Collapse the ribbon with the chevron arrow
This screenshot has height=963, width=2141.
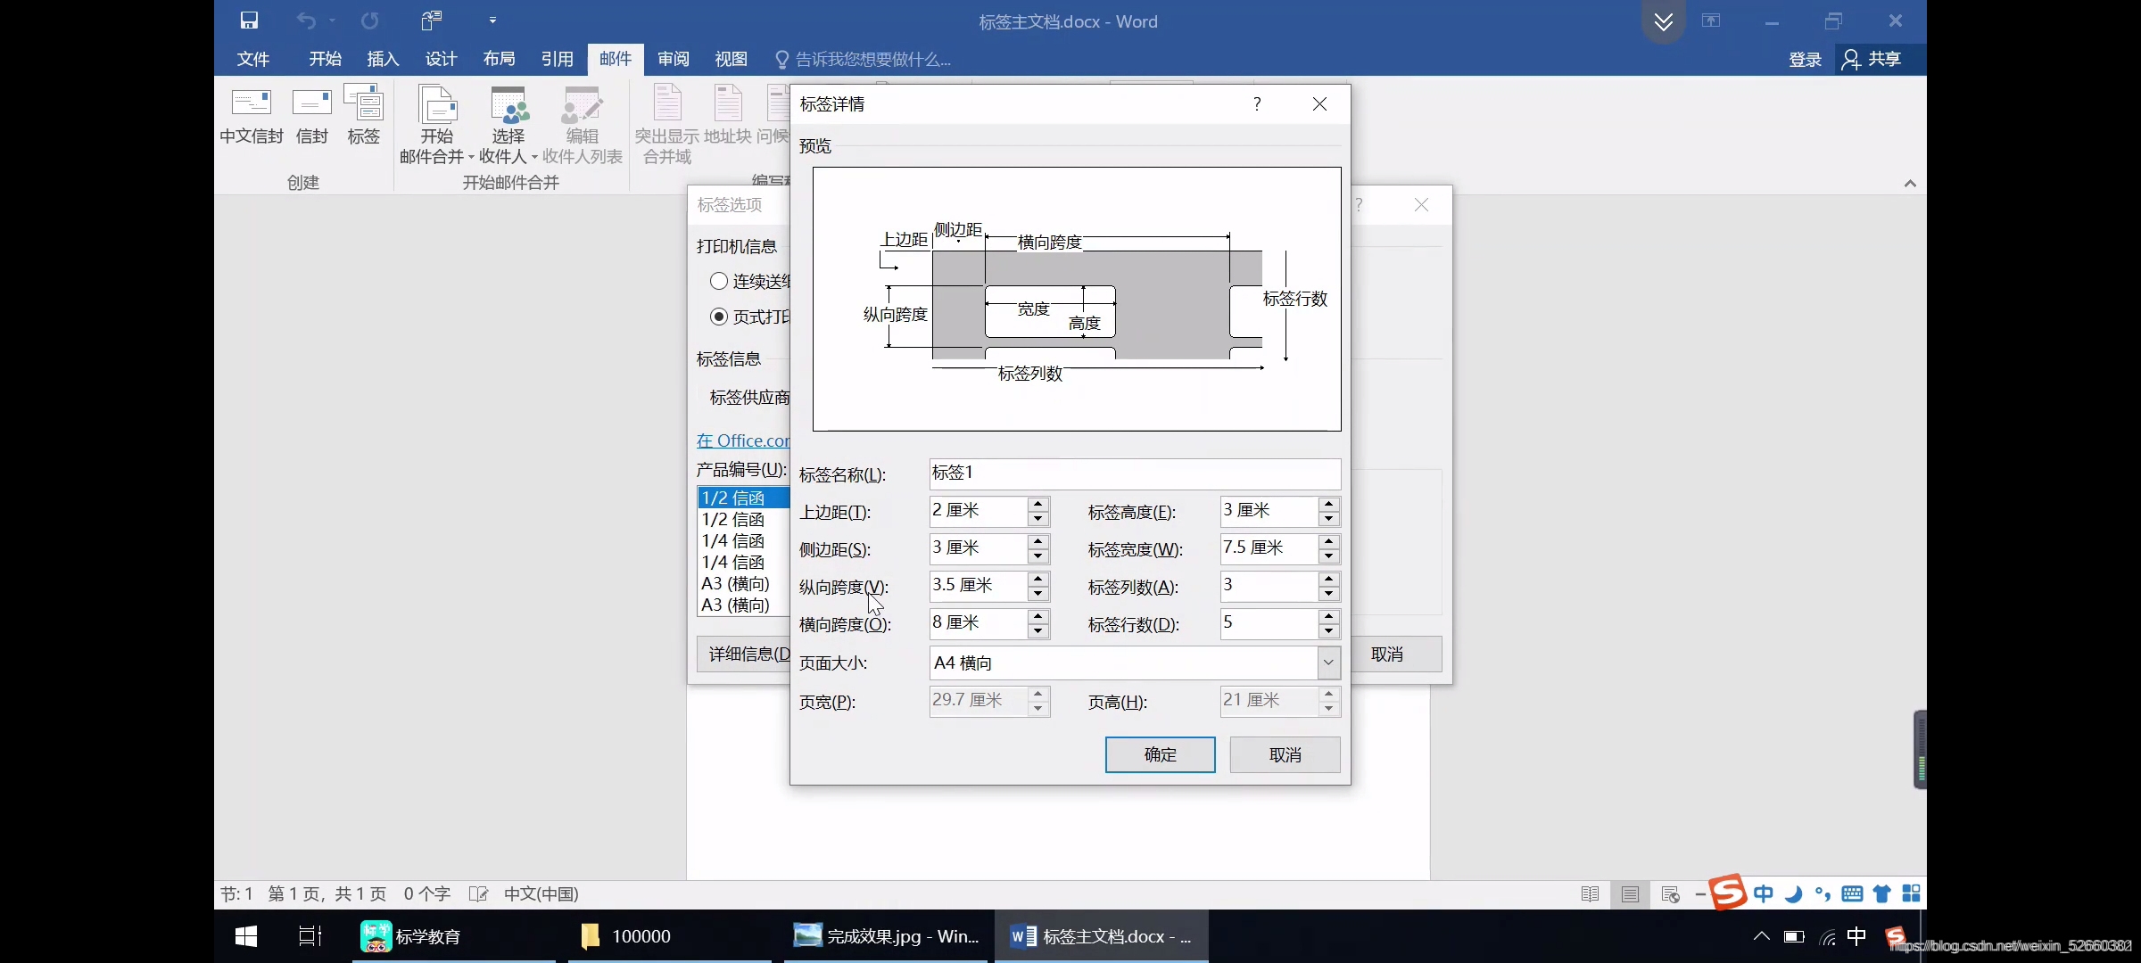1910,184
